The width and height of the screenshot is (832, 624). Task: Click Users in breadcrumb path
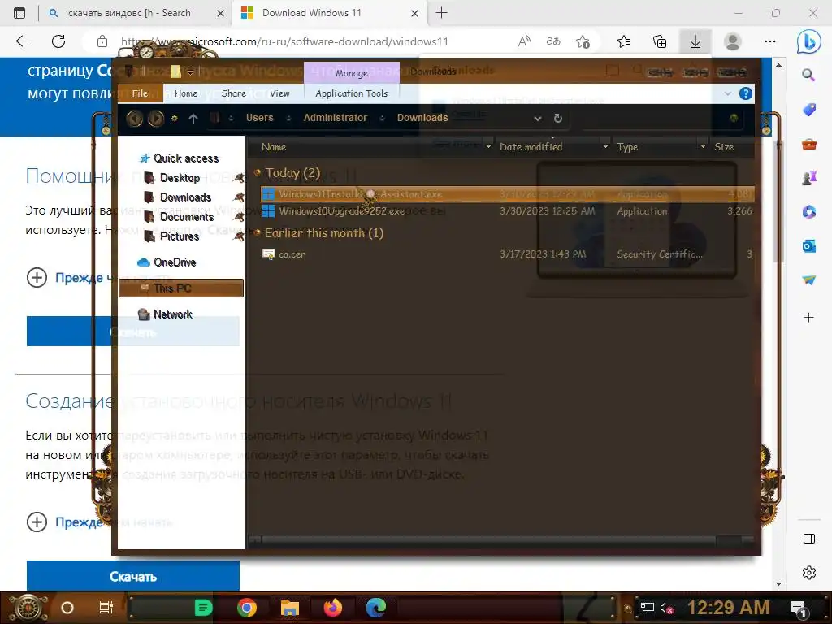coord(259,118)
